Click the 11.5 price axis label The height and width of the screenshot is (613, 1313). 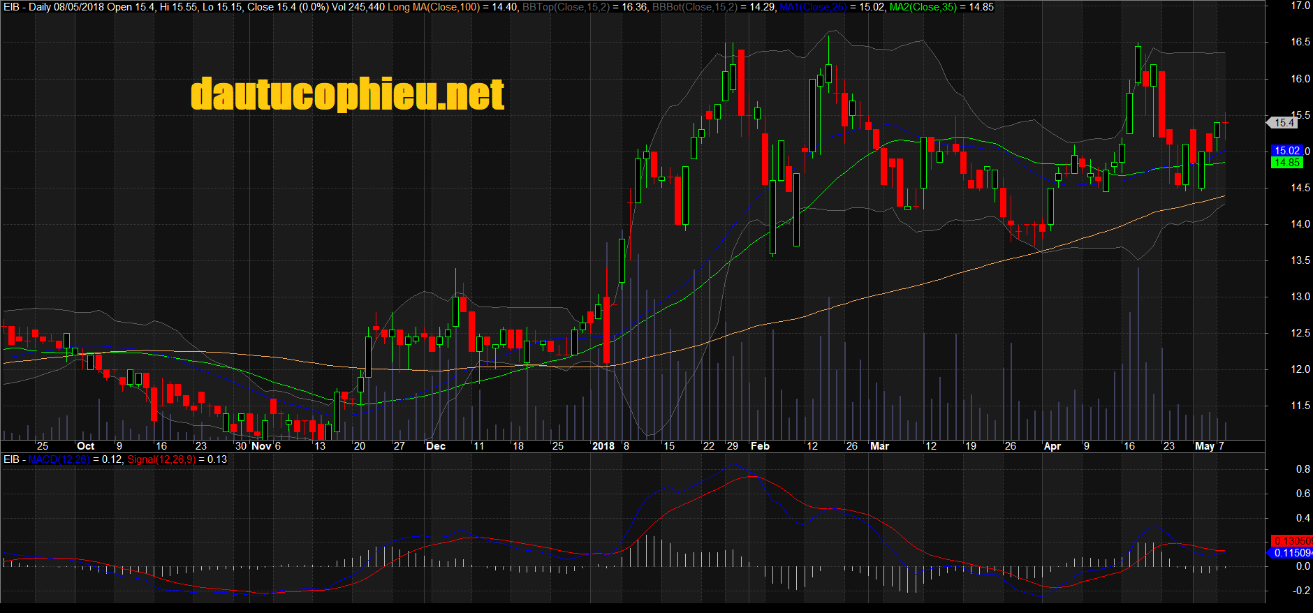coord(1300,406)
